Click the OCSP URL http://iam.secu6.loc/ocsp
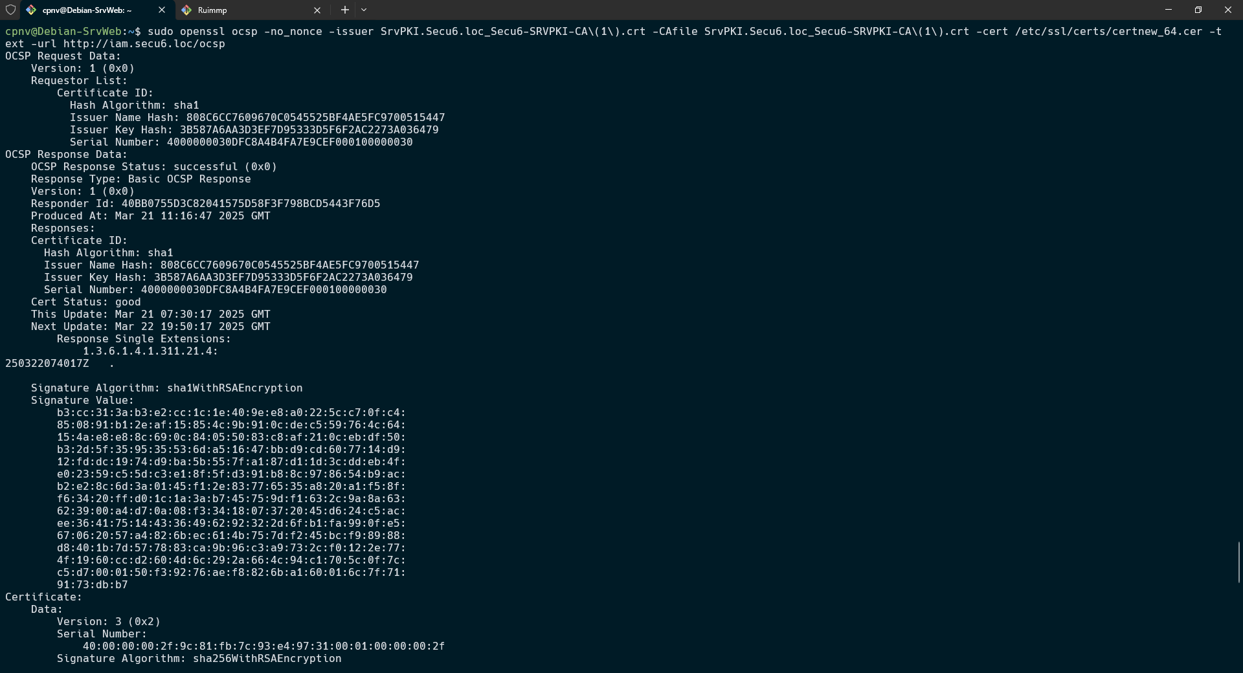 tap(144, 44)
